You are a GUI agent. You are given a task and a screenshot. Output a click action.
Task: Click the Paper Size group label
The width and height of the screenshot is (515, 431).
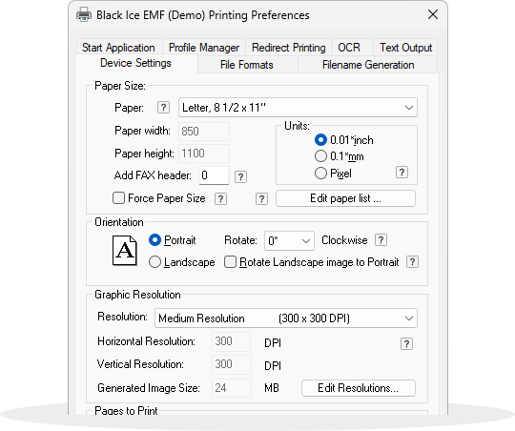click(x=120, y=86)
